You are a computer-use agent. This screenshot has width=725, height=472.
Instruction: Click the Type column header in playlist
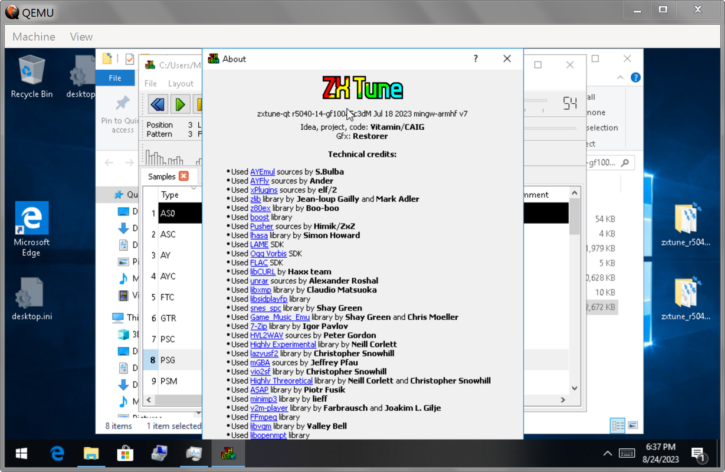[x=179, y=195]
